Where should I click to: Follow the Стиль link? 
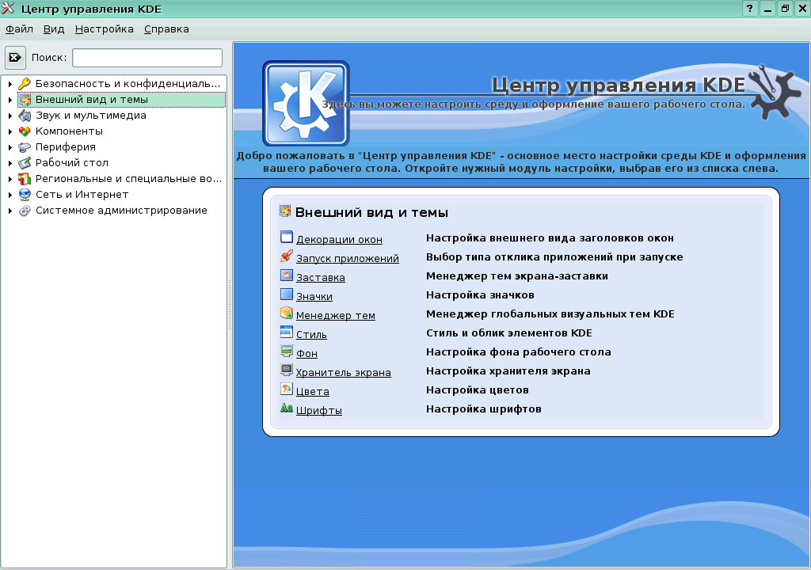[x=312, y=332]
